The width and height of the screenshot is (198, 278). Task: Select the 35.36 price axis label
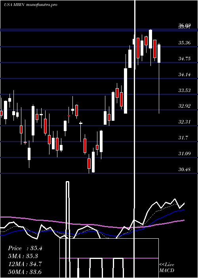(x=184, y=43)
